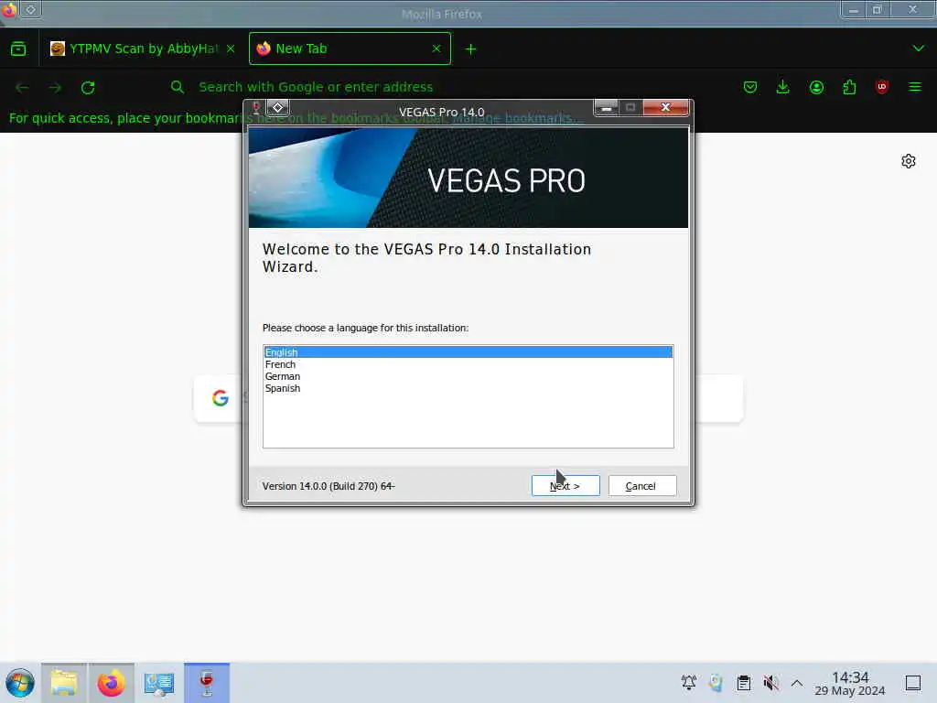Screen dimensions: 937x703
Task: Go back in Firefox
Action: click(x=23, y=87)
